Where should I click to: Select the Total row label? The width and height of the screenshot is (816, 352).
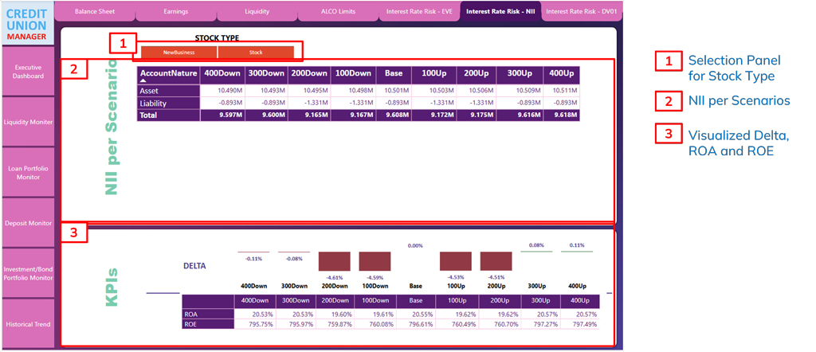[169, 115]
